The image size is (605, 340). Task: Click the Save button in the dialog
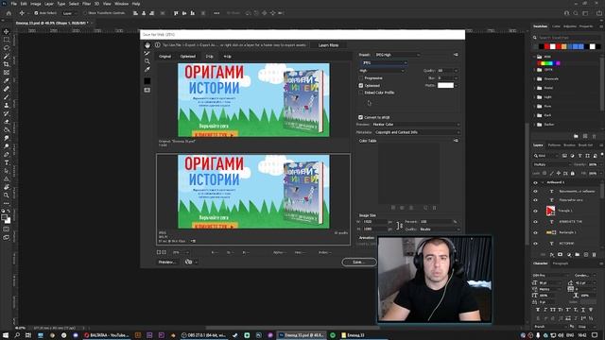pos(359,263)
